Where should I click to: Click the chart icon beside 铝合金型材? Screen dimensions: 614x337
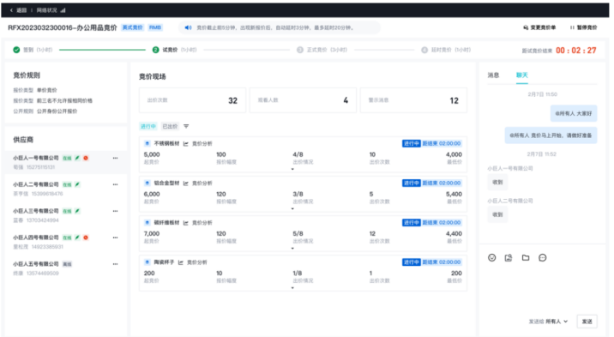click(x=185, y=184)
